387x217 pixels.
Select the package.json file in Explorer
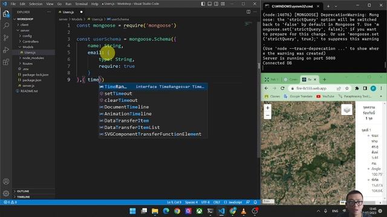32,80
